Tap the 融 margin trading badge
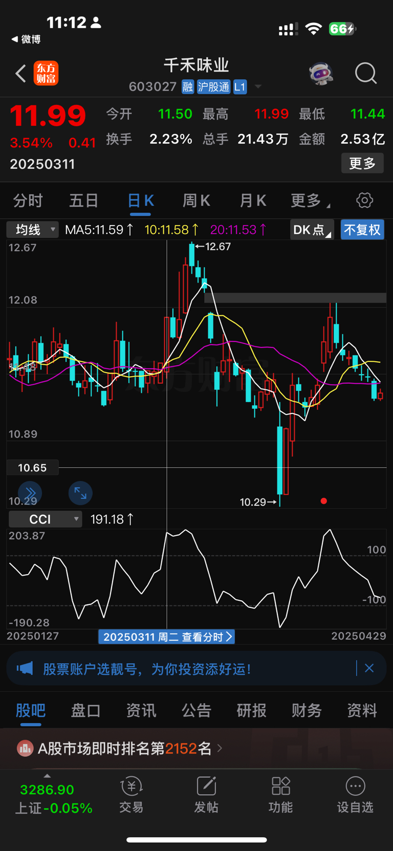 (188, 87)
